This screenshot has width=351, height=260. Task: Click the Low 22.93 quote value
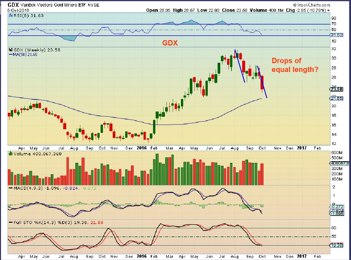pyautogui.click(x=208, y=10)
